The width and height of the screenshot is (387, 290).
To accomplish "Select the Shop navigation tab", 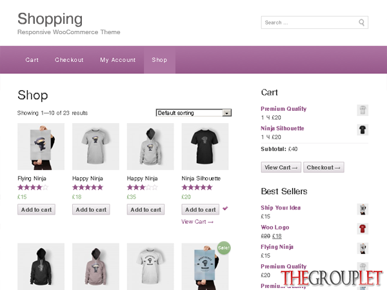I will tap(159, 60).
